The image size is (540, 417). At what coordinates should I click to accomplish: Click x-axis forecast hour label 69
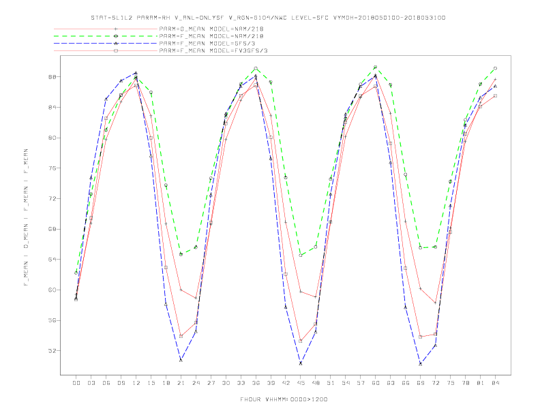tap(421, 383)
